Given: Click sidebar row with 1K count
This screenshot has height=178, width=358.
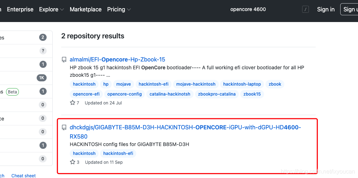Looking at the screenshot, I should (26, 78).
